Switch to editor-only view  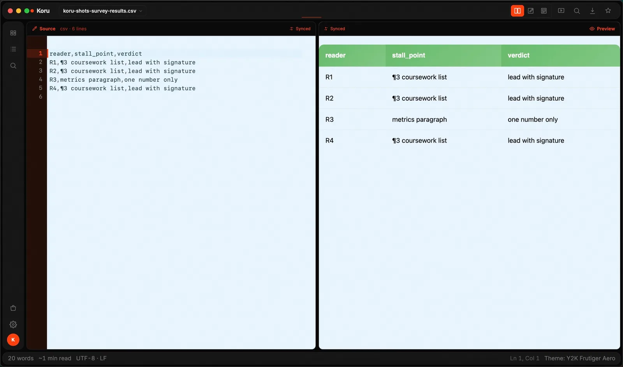coord(531,11)
